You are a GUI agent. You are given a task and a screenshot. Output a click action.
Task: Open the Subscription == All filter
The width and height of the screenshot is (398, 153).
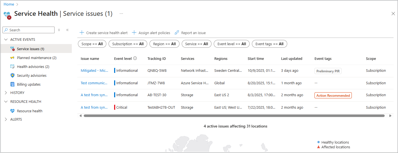128,44
